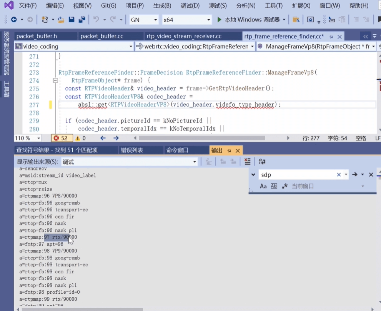
Task: Expand the find box replace chevron
Action: point(253,175)
